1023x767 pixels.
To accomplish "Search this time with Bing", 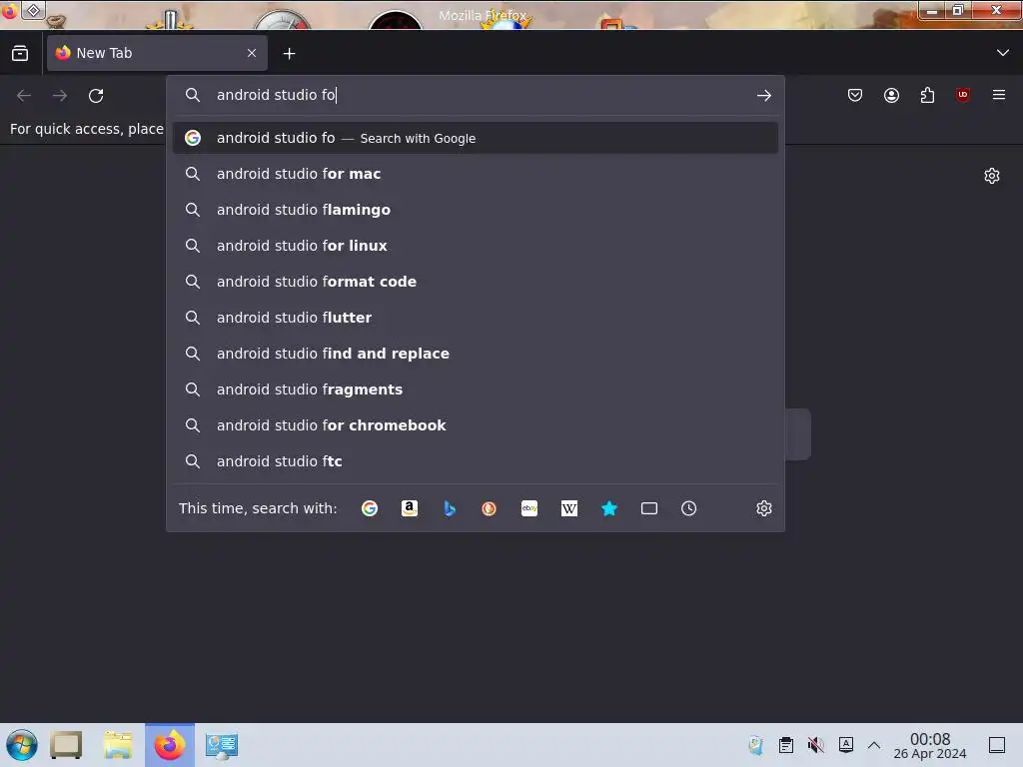I will (x=450, y=508).
